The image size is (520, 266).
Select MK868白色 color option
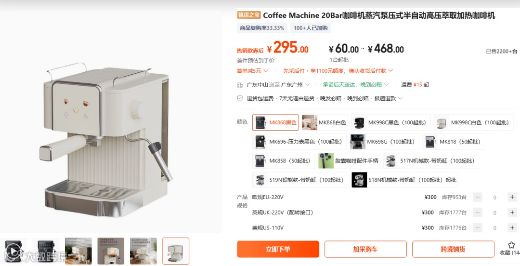tap(325, 122)
